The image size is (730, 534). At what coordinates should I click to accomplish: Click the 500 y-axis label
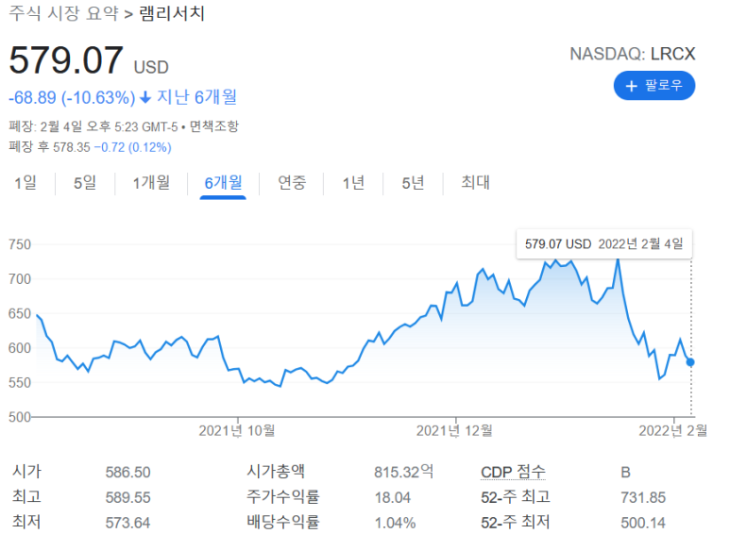[x=20, y=417]
